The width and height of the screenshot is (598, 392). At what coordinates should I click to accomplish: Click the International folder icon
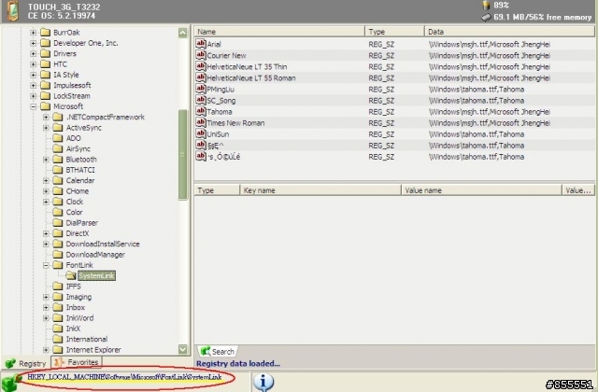click(x=58, y=339)
